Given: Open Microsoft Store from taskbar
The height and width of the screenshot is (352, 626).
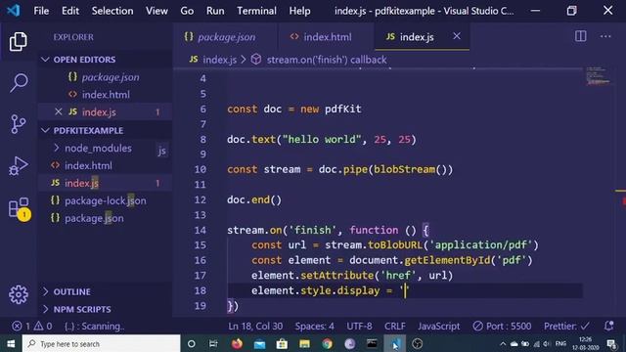Looking at the screenshot, I should [282, 343].
